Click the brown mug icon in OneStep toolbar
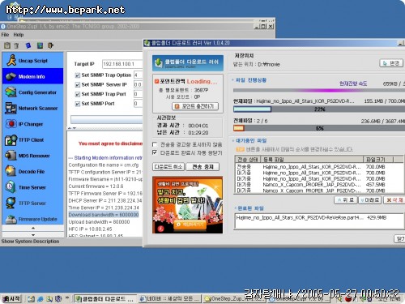The width and height of the screenshot is (405, 304). pyautogui.click(x=50, y=45)
